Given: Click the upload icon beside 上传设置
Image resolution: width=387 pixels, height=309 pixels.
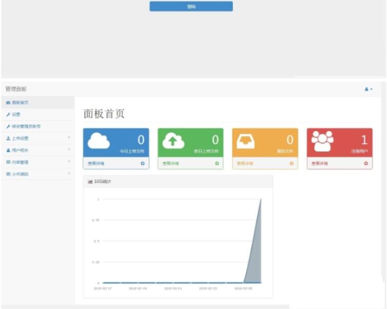Looking at the screenshot, I should 8,139.
